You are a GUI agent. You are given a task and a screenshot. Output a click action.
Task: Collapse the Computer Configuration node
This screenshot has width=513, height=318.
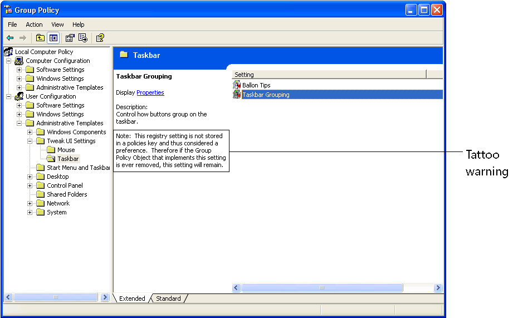point(9,61)
